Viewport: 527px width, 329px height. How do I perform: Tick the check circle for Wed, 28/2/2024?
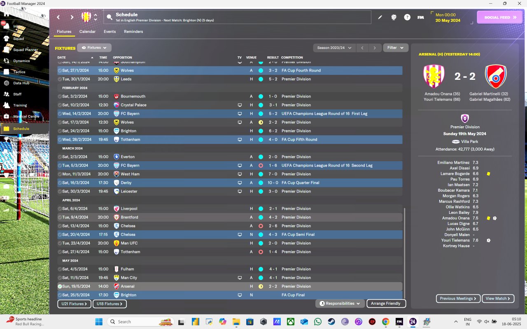tap(60, 139)
